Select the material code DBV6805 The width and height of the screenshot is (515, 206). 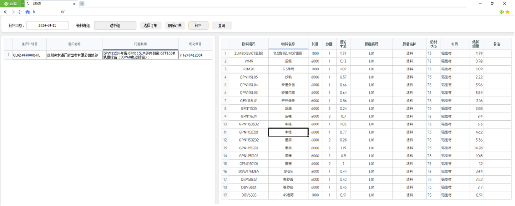(x=249, y=195)
